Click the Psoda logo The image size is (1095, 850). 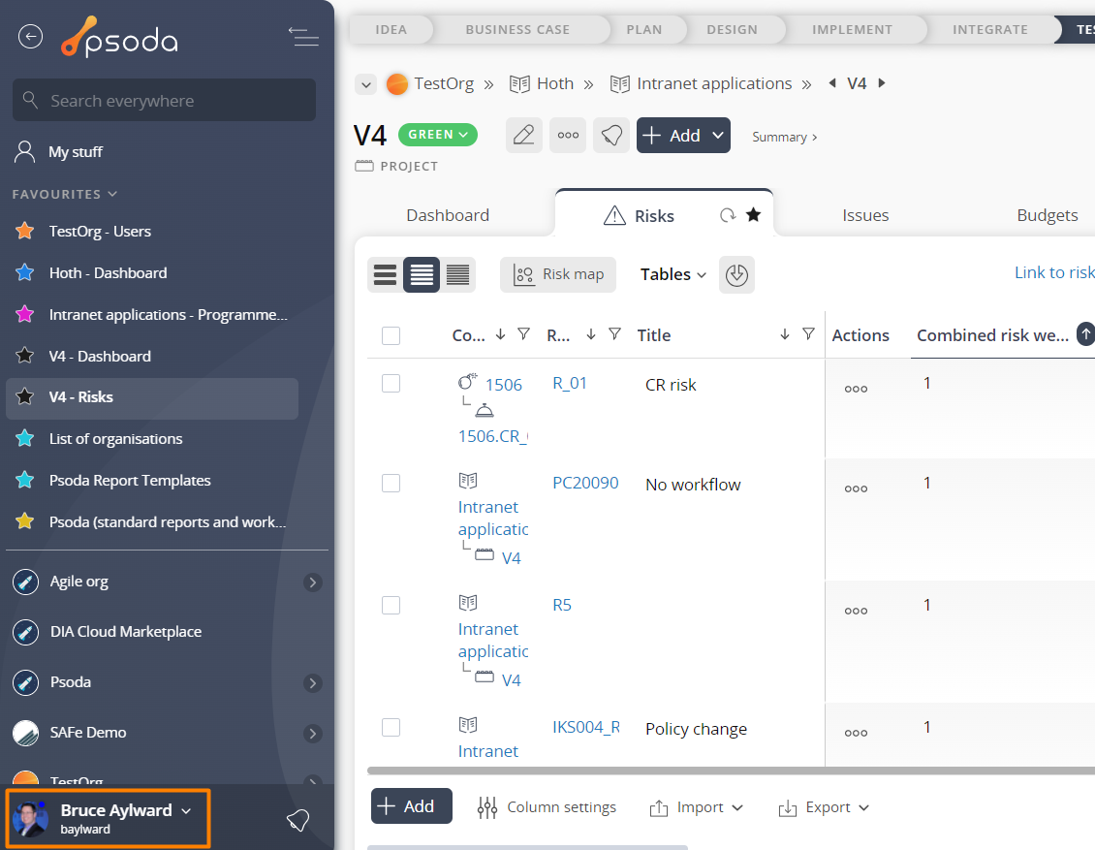[119, 37]
